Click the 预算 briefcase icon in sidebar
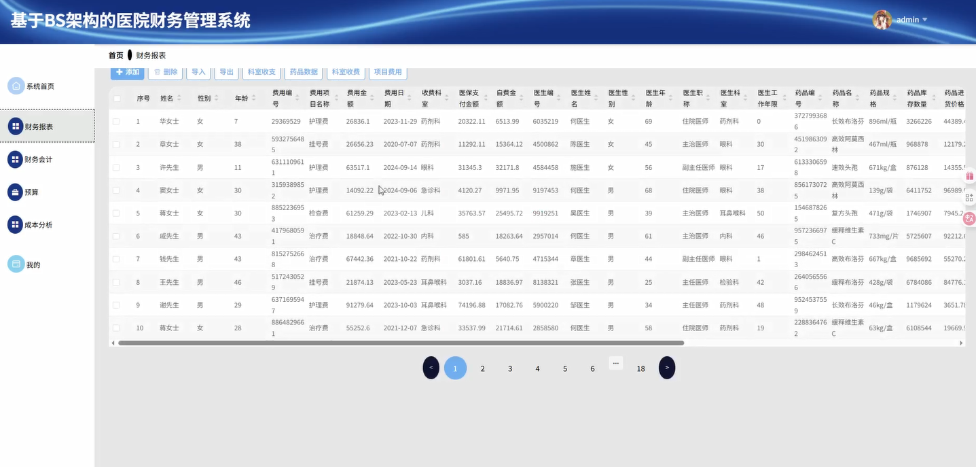Image resolution: width=976 pixels, height=467 pixels. (15, 192)
